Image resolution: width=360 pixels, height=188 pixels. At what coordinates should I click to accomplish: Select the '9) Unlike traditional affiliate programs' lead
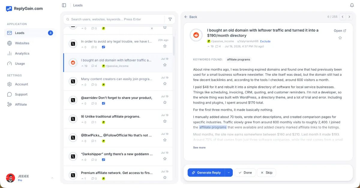click(x=118, y=119)
